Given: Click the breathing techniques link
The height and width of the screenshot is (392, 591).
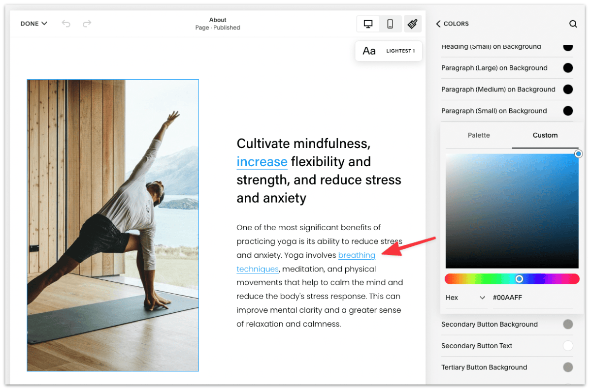Looking at the screenshot, I should 357,255.
